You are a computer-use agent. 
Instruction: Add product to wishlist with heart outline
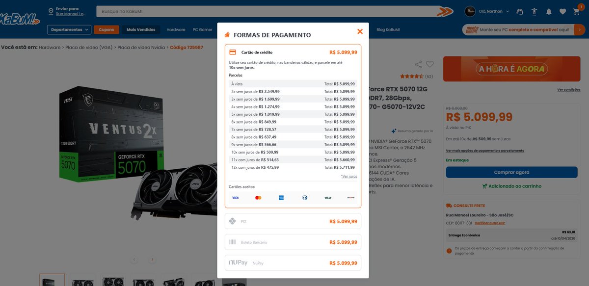click(430, 64)
